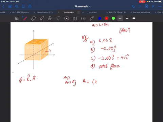The width and height of the screenshot is (163, 122).
Task: Open the Elements sticker tool
Action: pos(67,18)
